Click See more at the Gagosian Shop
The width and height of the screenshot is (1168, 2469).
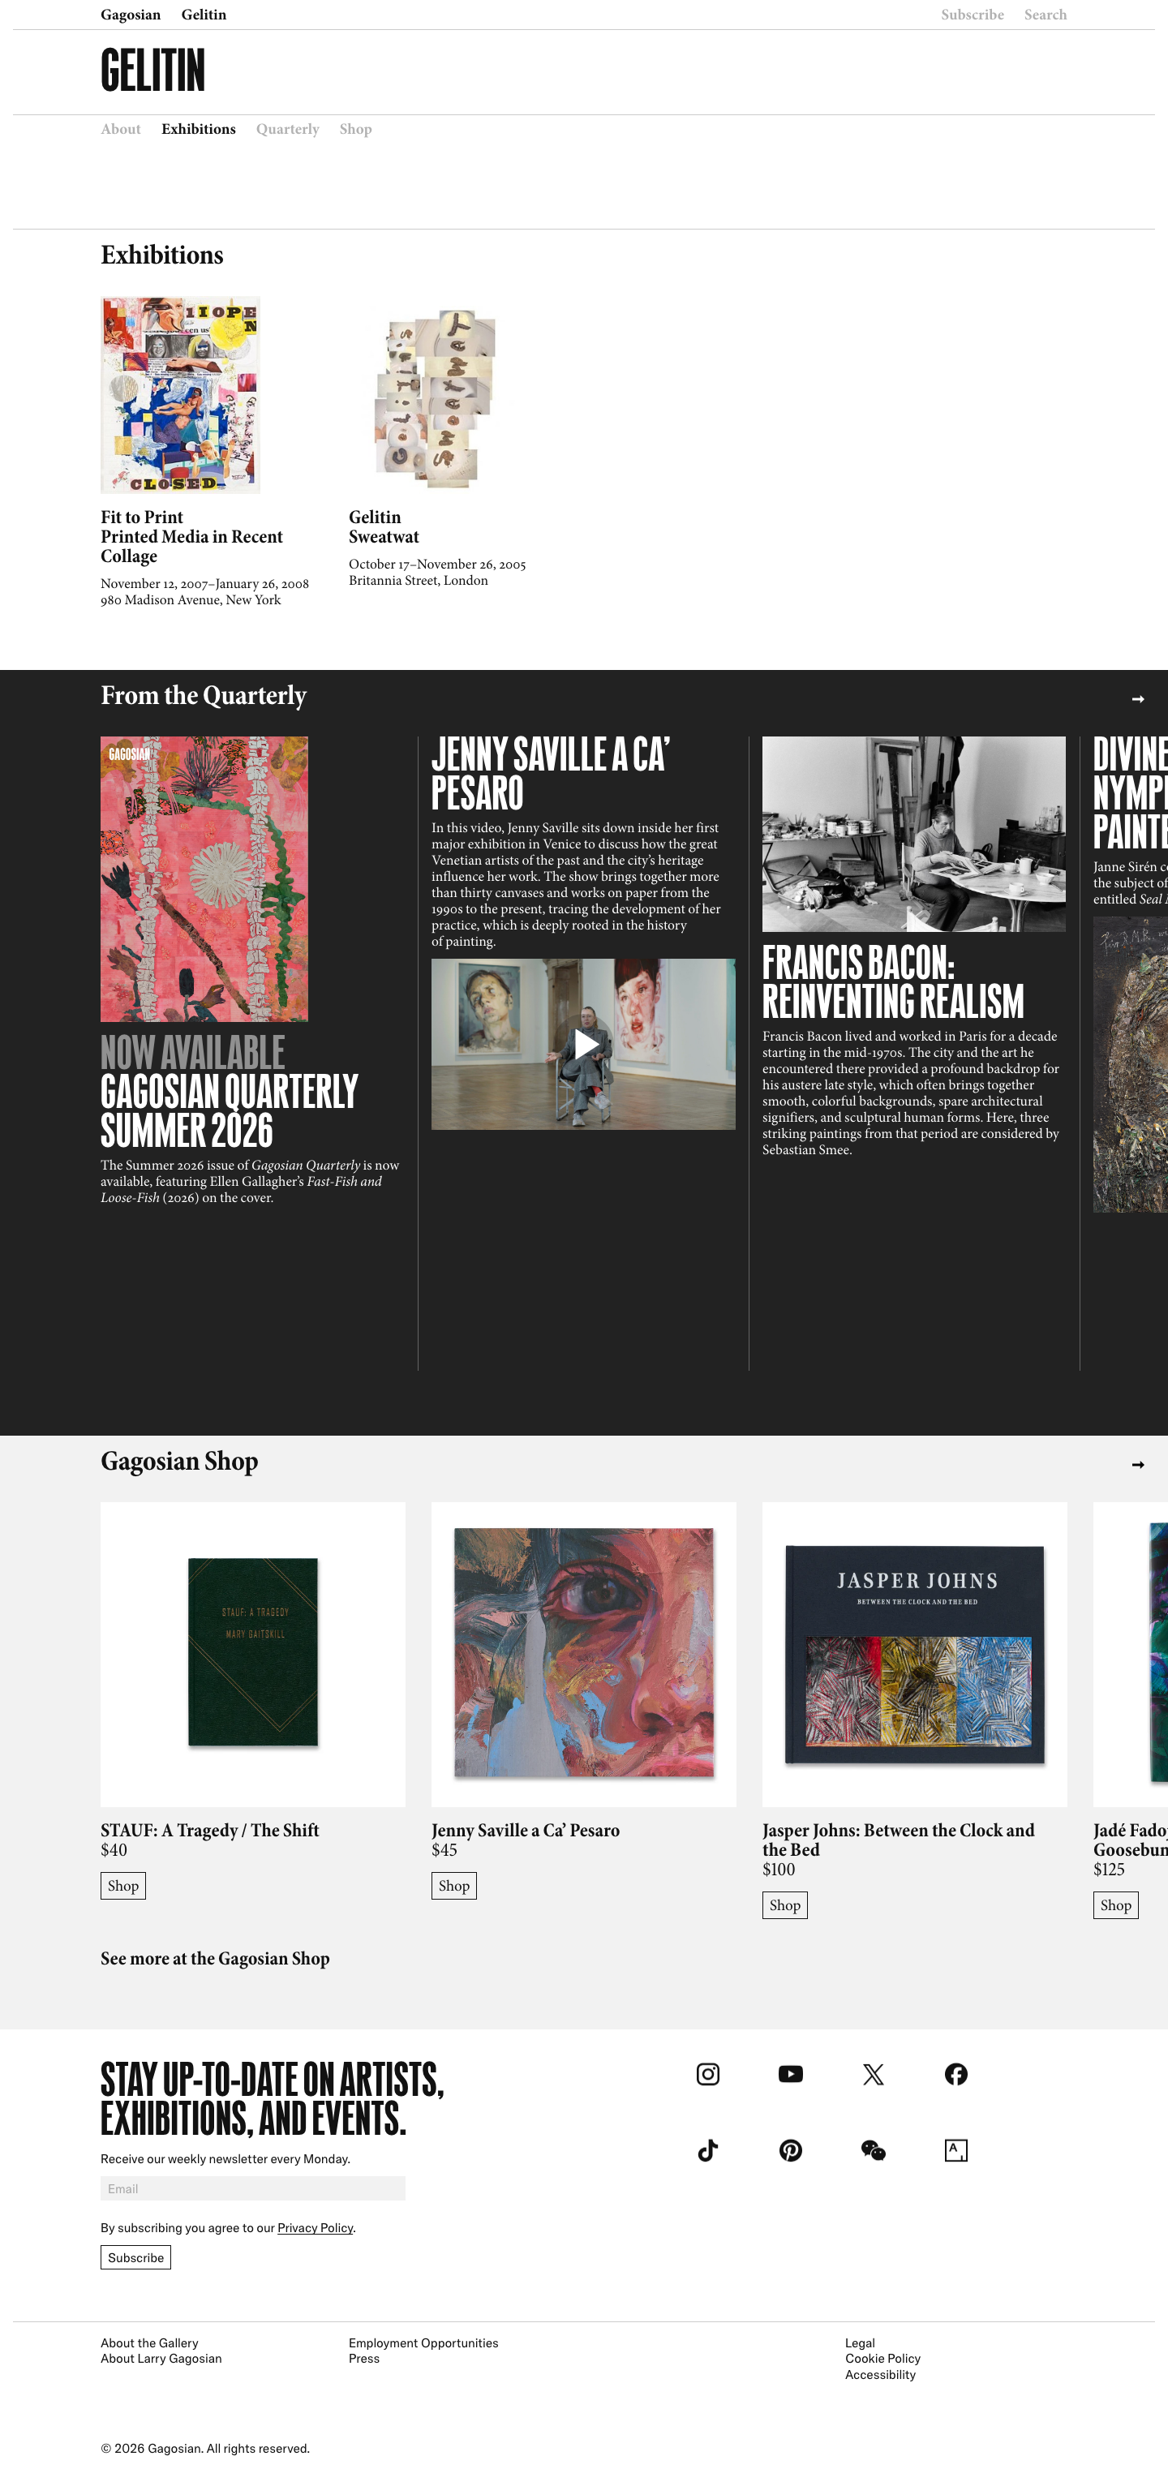pos(215,1958)
